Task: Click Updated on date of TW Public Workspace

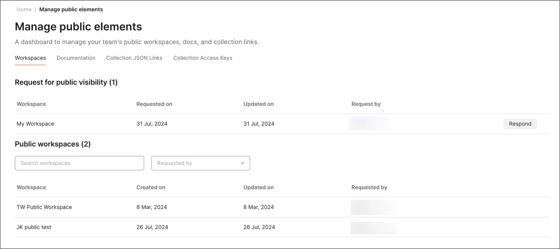Action: click(x=259, y=207)
